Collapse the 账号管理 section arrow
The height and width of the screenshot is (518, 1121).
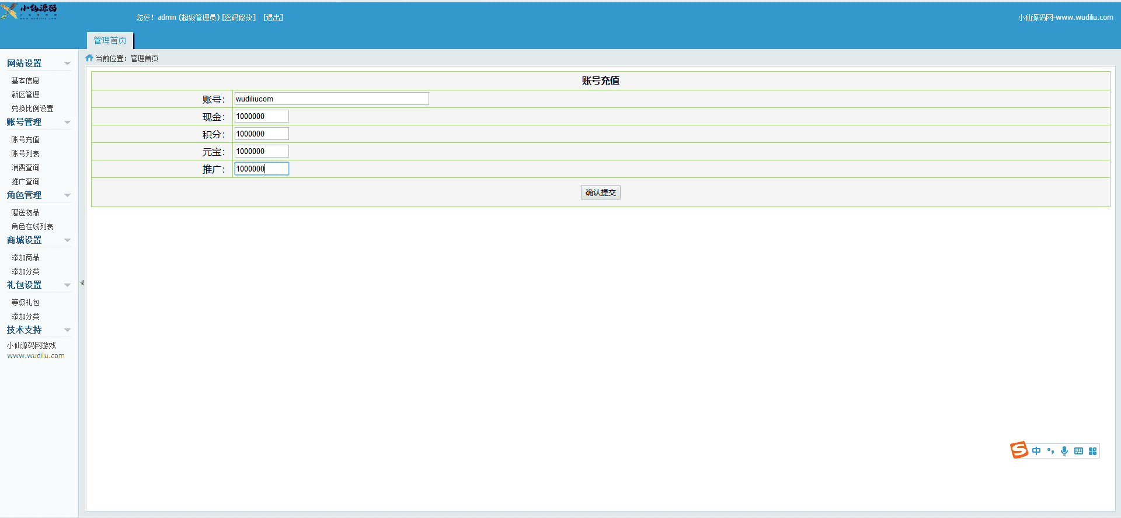click(x=67, y=123)
